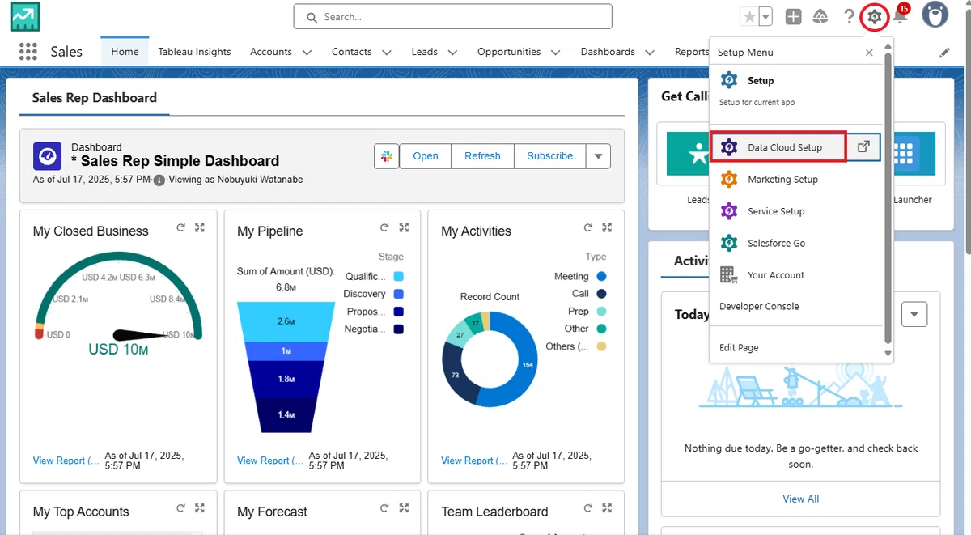
Task: Click the Global Actions plus icon
Action: pyautogui.click(x=794, y=16)
